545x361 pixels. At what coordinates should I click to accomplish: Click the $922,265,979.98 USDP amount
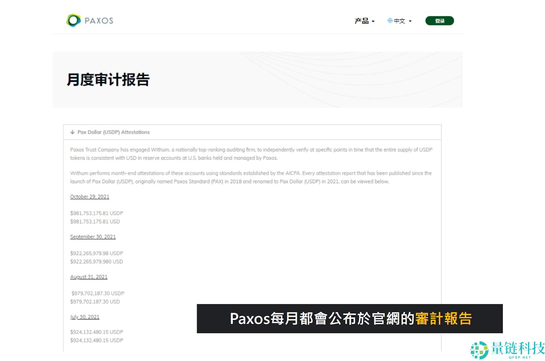click(96, 253)
